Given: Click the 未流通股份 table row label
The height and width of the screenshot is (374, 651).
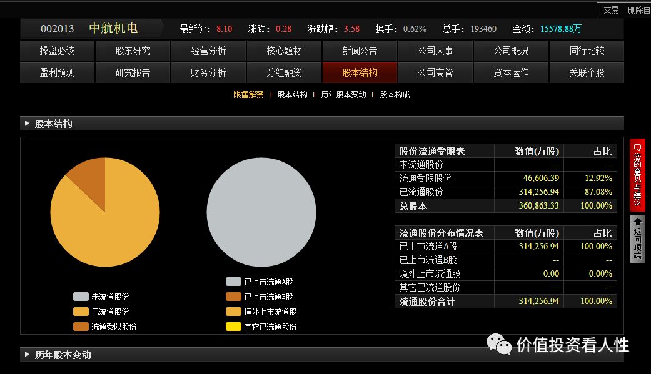Looking at the screenshot, I should click(421, 165).
